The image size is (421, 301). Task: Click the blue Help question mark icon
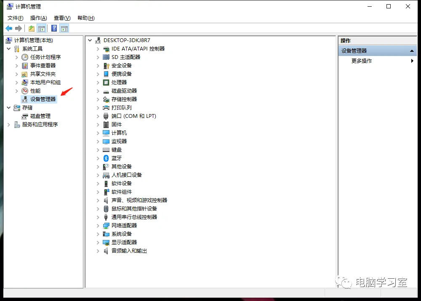(54, 29)
